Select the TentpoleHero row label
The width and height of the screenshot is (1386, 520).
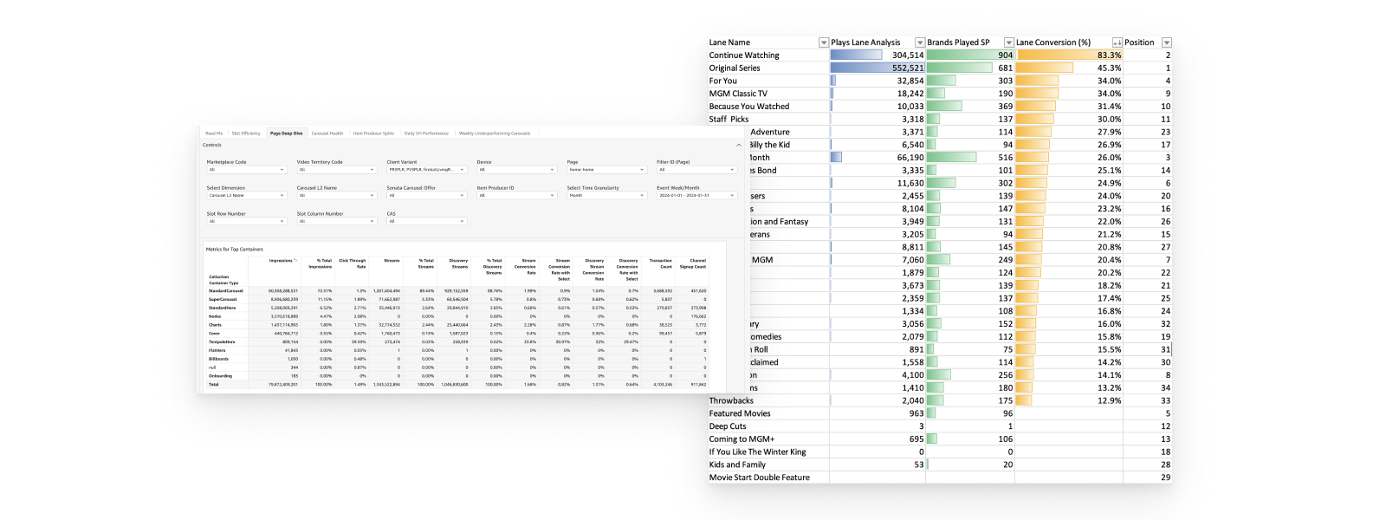pyautogui.click(x=223, y=342)
